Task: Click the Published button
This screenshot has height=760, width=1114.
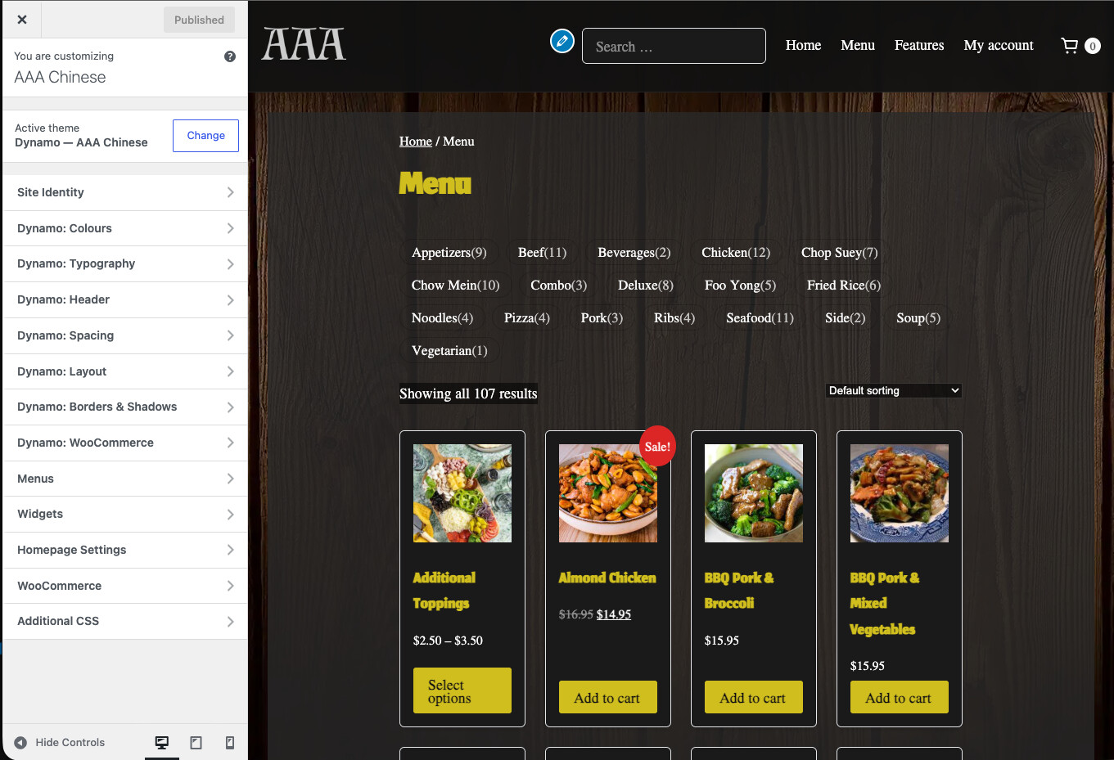Action: [199, 20]
